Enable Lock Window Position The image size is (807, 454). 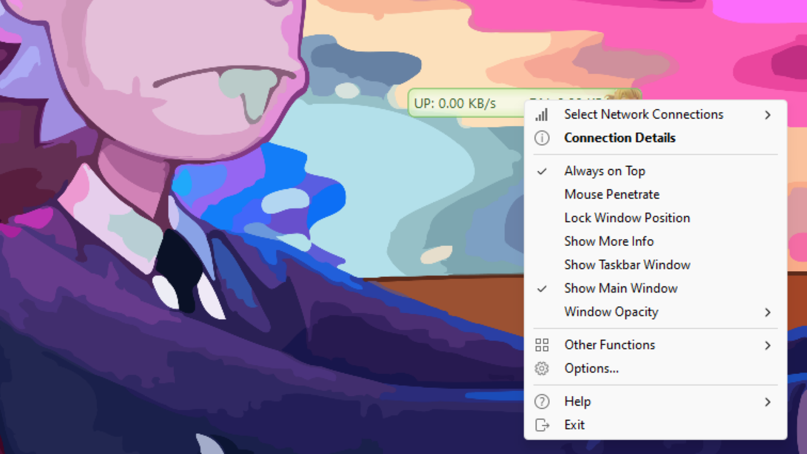[x=627, y=218]
